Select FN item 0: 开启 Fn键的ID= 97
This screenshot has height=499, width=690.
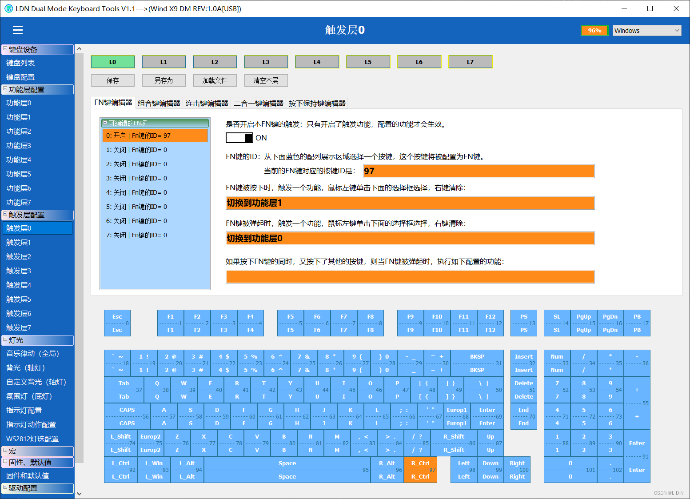click(x=155, y=136)
